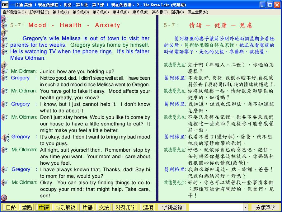Toggle the 中譯 Chinese translation button

click(43, 207)
